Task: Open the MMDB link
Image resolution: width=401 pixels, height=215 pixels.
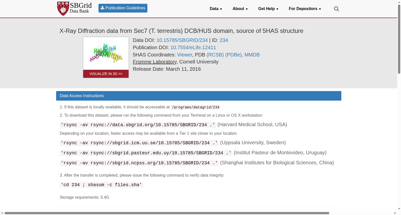Action: click(x=252, y=55)
